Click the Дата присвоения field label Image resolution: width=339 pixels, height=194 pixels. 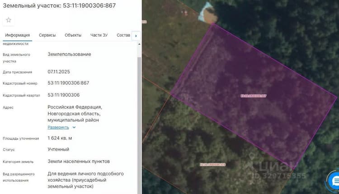tap(18, 72)
